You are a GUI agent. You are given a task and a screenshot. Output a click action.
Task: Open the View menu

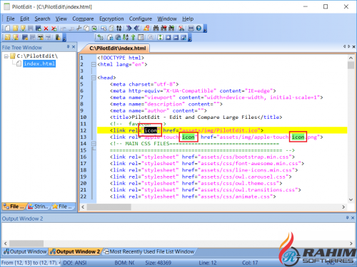61,19
